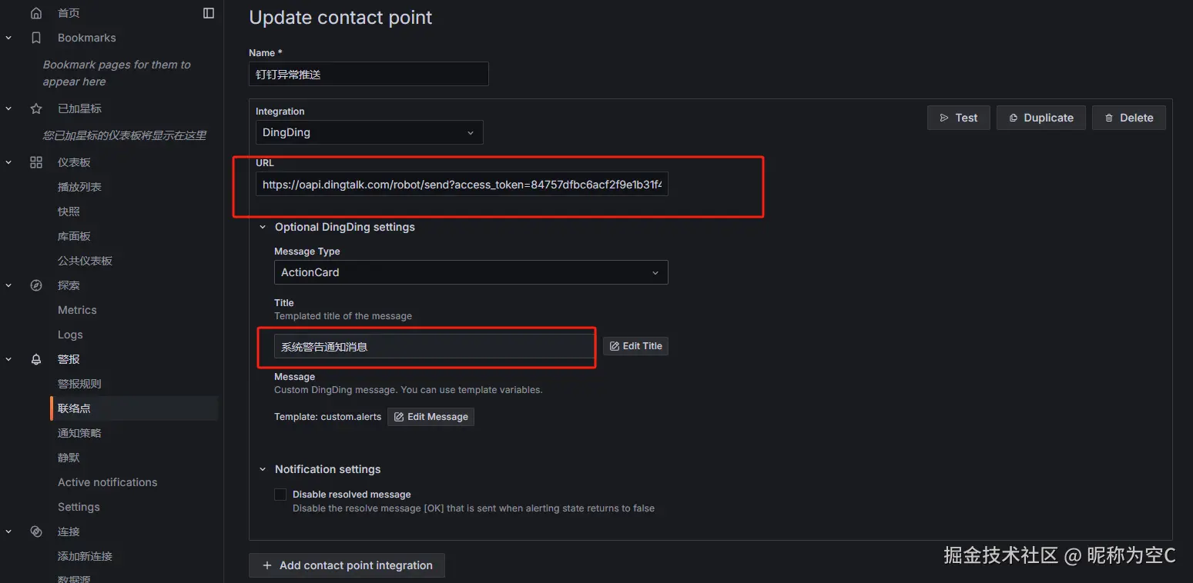
Task: Collapse the Notification settings section
Action: pyautogui.click(x=263, y=469)
